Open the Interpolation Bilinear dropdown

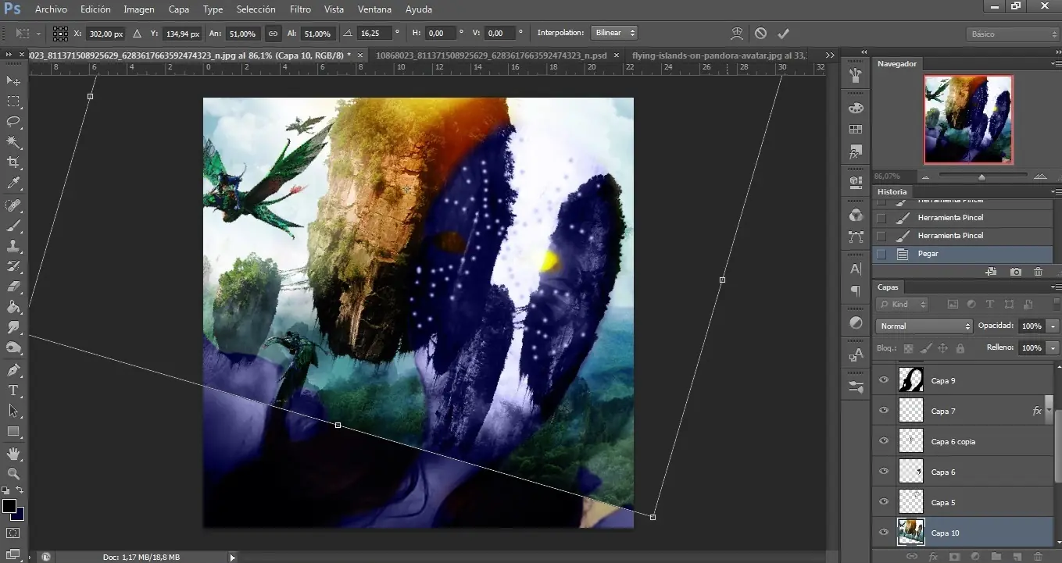point(614,33)
